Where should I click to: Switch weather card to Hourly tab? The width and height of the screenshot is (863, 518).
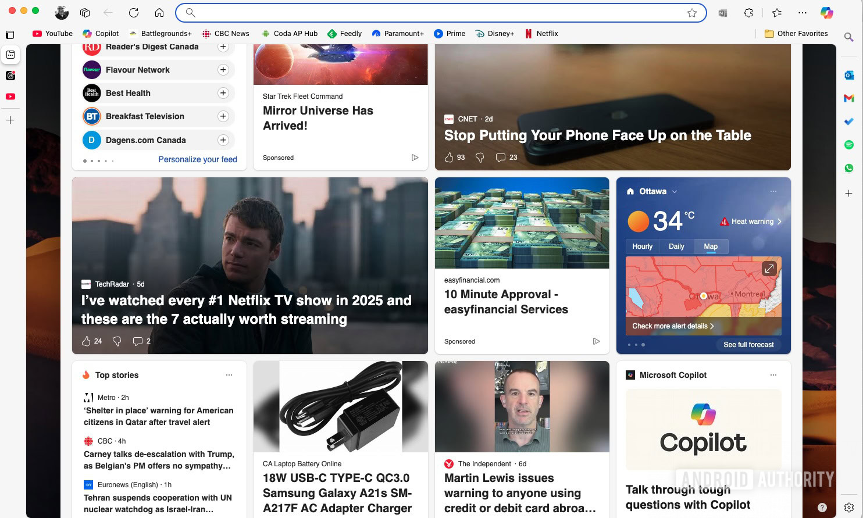coord(642,247)
